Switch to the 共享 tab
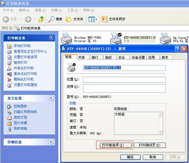This screenshot has width=189, height=163. [x=83, y=58]
